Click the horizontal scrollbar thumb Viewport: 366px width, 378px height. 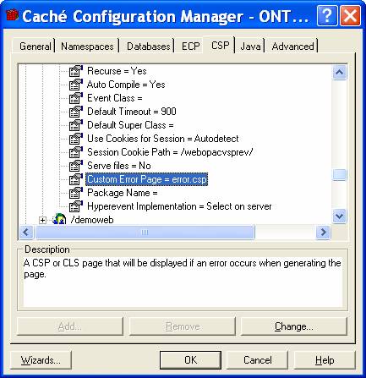pos(145,233)
